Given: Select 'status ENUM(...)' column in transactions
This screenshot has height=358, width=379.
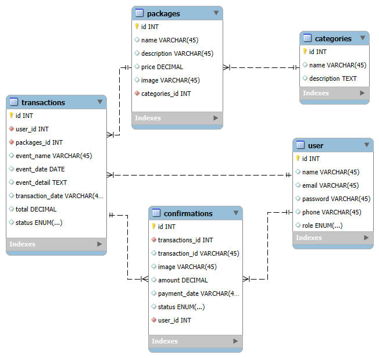Looking at the screenshot, I should [x=39, y=223].
